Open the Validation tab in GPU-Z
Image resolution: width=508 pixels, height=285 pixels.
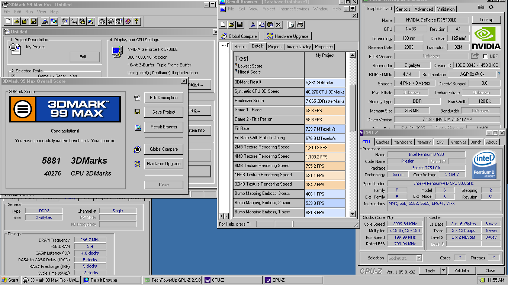[x=446, y=9]
